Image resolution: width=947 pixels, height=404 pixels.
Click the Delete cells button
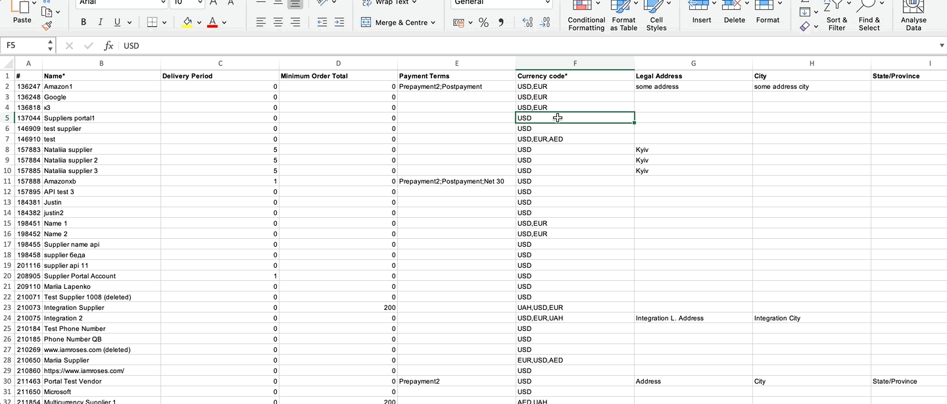coord(735,13)
